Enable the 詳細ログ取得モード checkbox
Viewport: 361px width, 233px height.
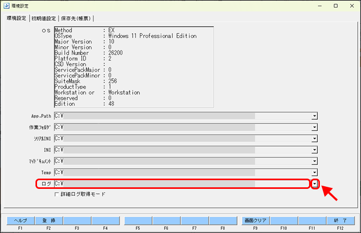(x=57, y=195)
